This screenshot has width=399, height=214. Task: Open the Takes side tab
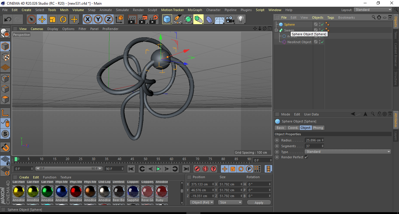396,34
